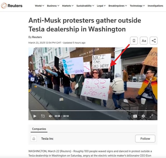Bookmark this article
Screen dimensions: 166x158
point(134,41)
